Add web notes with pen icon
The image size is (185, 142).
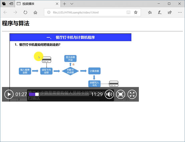(x=160, y=12)
